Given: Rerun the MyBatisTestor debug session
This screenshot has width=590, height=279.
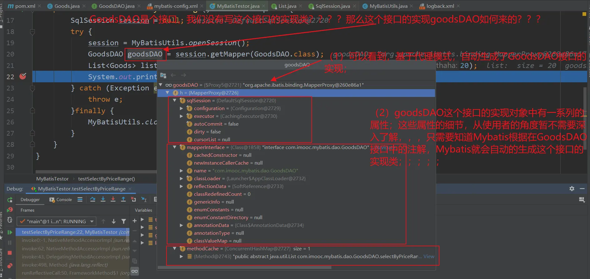Looking at the screenshot, I should tap(10, 200).
